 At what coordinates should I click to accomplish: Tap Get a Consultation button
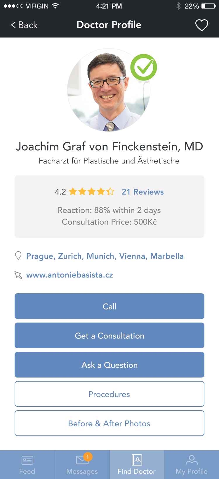coord(109,335)
